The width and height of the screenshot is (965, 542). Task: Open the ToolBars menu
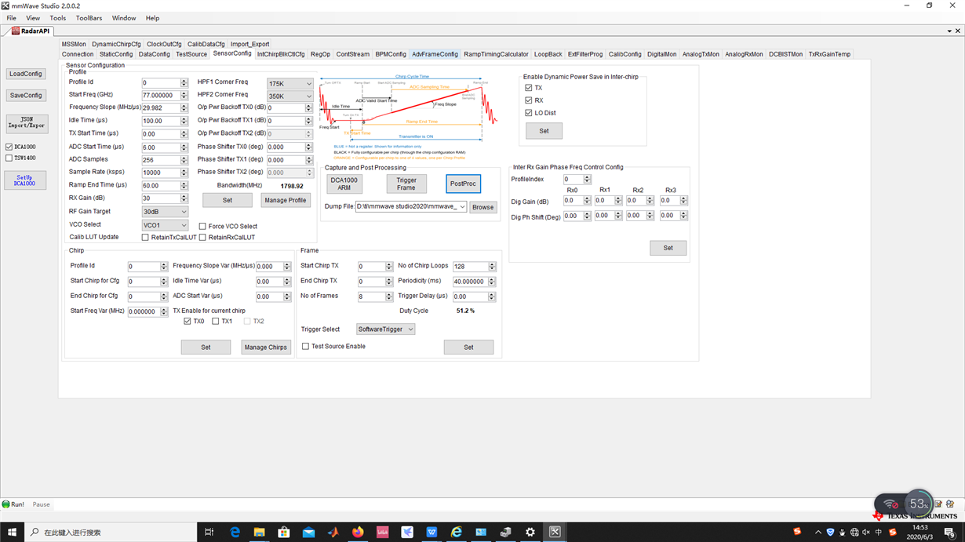point(89,18)
